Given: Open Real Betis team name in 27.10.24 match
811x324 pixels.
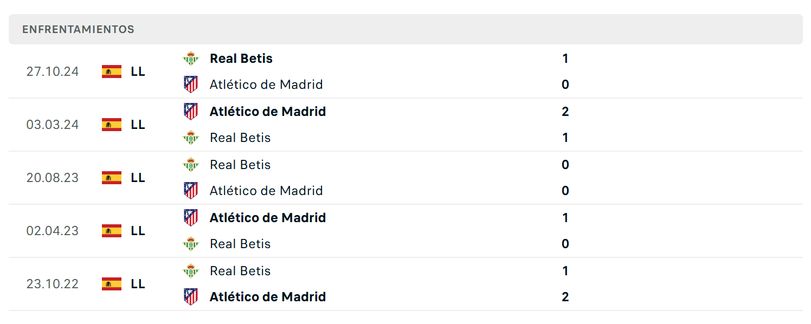Looking at the screenshot, I should coord(241,59).
